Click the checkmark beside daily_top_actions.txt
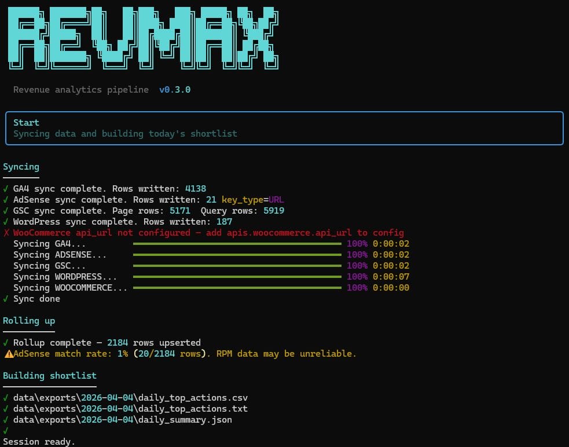 [x=6, y=409]
